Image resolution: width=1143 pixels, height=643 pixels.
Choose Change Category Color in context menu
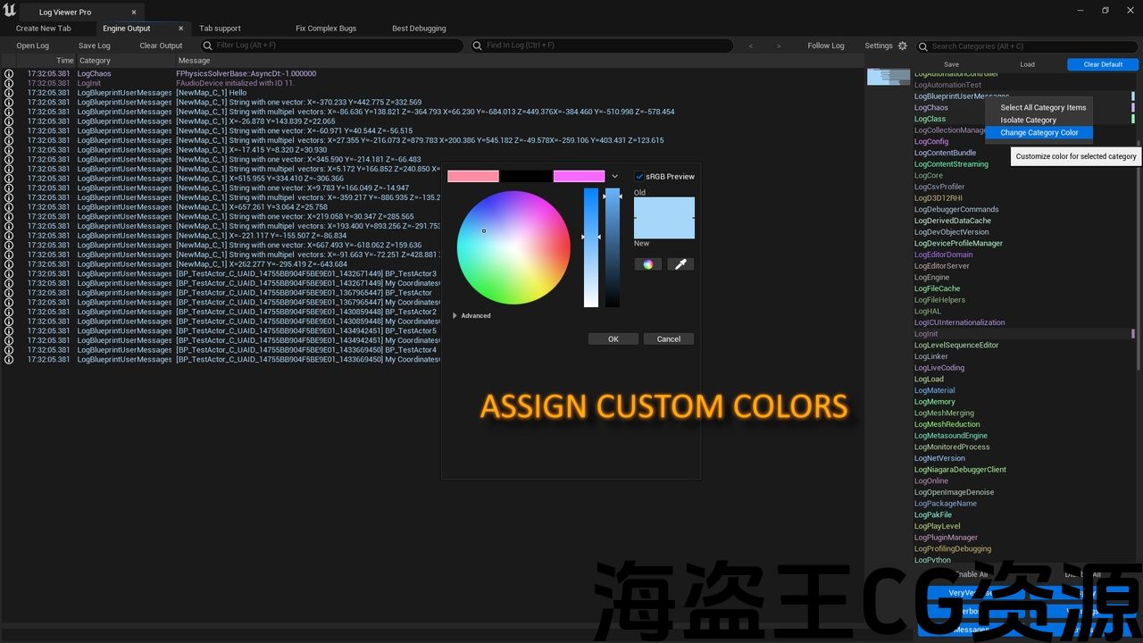tap(1039, 133)
